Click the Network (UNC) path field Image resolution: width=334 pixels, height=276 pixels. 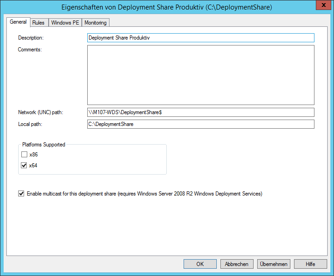(200, 112)
